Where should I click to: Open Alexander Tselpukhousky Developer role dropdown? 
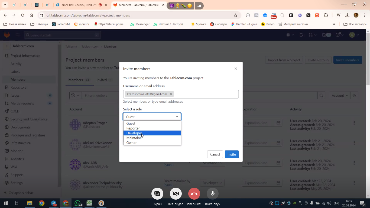coord(212,183)
